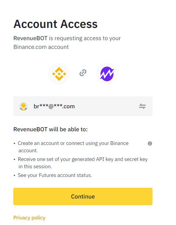Confirm access with the Continue button

tap(83, 196)
